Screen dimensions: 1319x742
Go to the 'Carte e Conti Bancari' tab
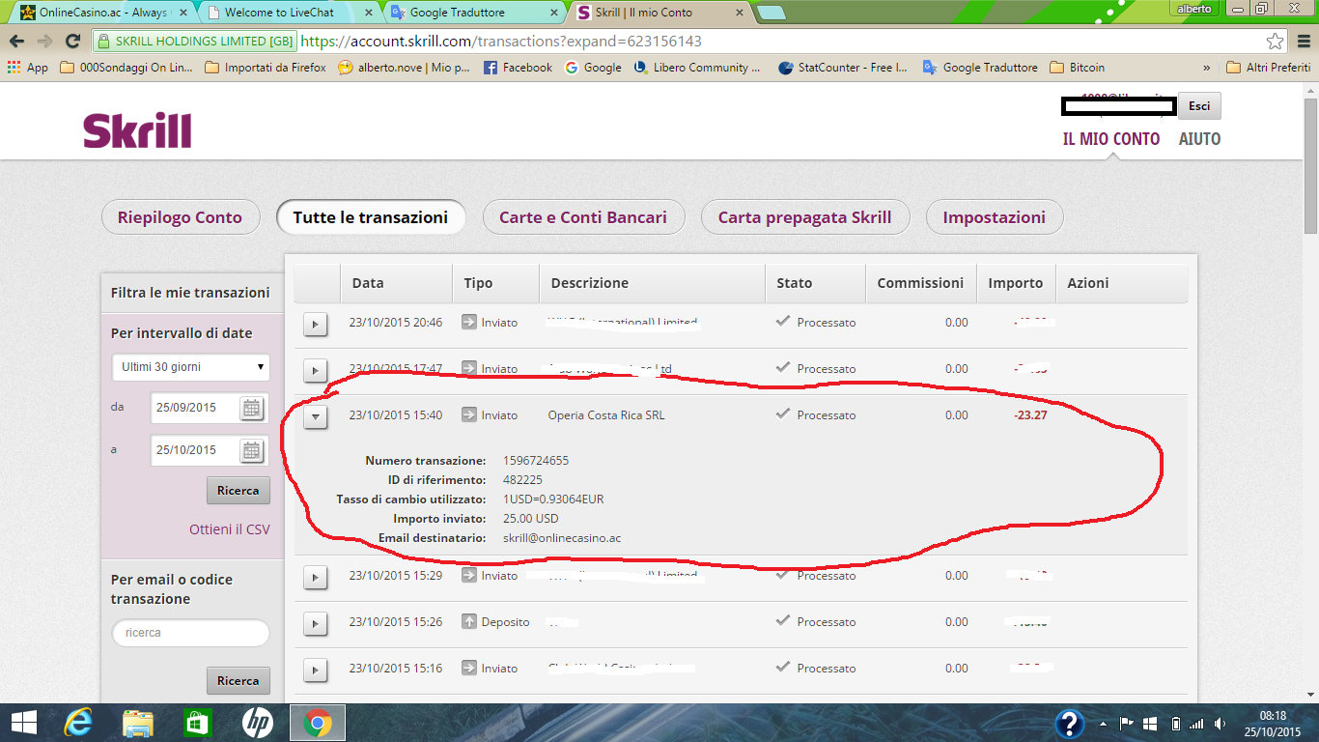click(583, 217)
